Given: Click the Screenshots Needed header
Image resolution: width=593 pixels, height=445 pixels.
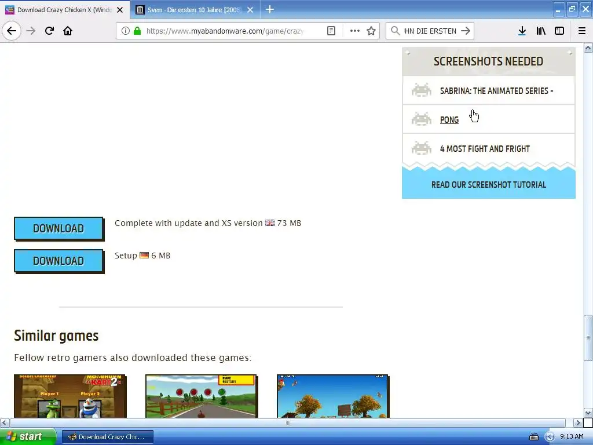Looking at the screenshot, I should click(489, 61).
